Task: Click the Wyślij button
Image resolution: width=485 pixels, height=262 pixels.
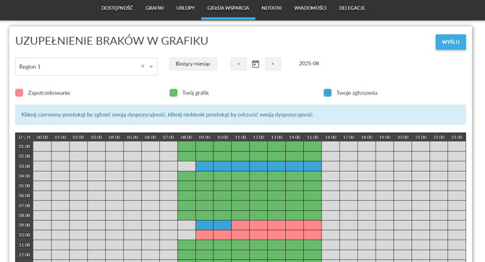Action: coord(451,42)
